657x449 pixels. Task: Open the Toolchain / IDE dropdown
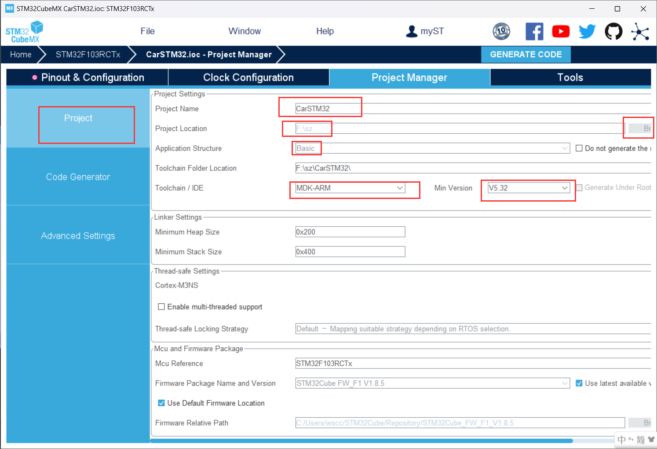tap(350, 188)
